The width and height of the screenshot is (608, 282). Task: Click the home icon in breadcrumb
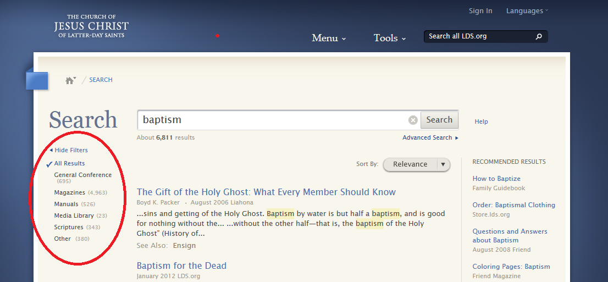tap(70, 80)
